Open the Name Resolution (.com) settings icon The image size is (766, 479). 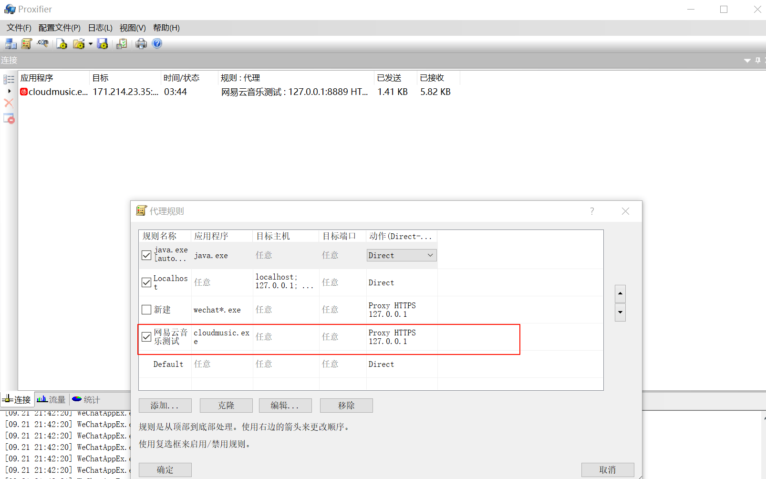pyautogui.click(x=43, y=44)
